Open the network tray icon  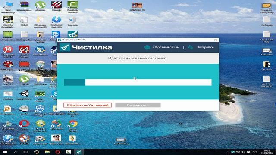pyautogui.click(x=238, y=152)
